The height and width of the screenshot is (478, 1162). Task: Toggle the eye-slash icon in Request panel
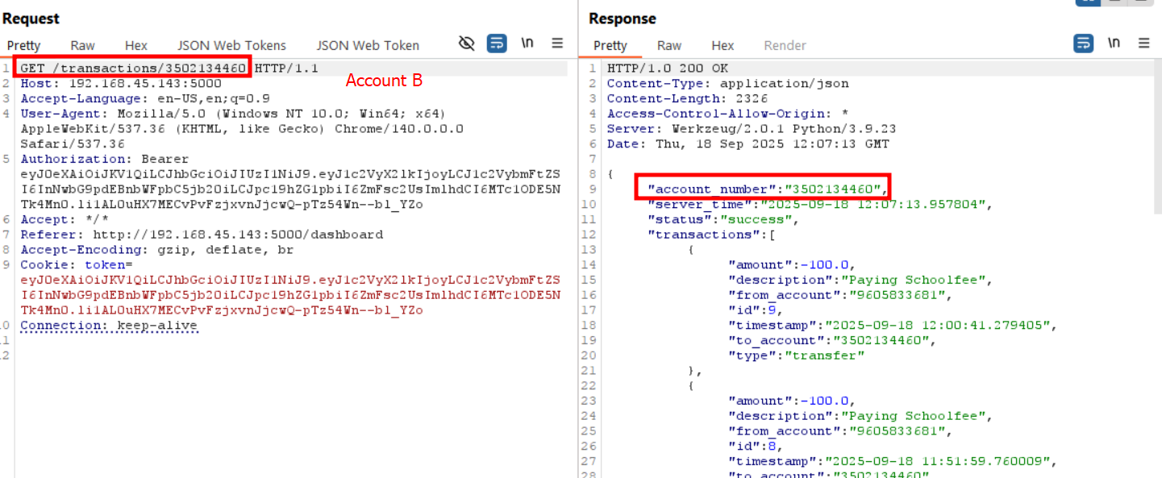click(x=466, y=44)
